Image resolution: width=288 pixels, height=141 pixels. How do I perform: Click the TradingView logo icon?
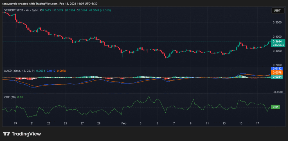(x=6, y=134)
